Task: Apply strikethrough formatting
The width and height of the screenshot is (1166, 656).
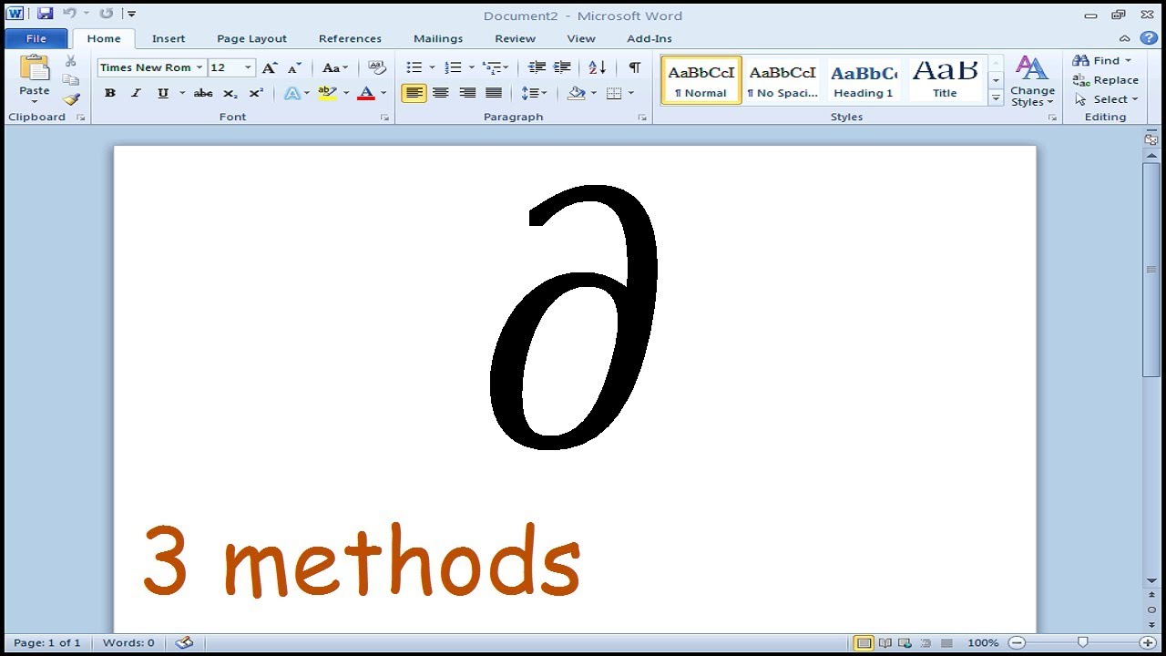Action: tap(203, 93)
